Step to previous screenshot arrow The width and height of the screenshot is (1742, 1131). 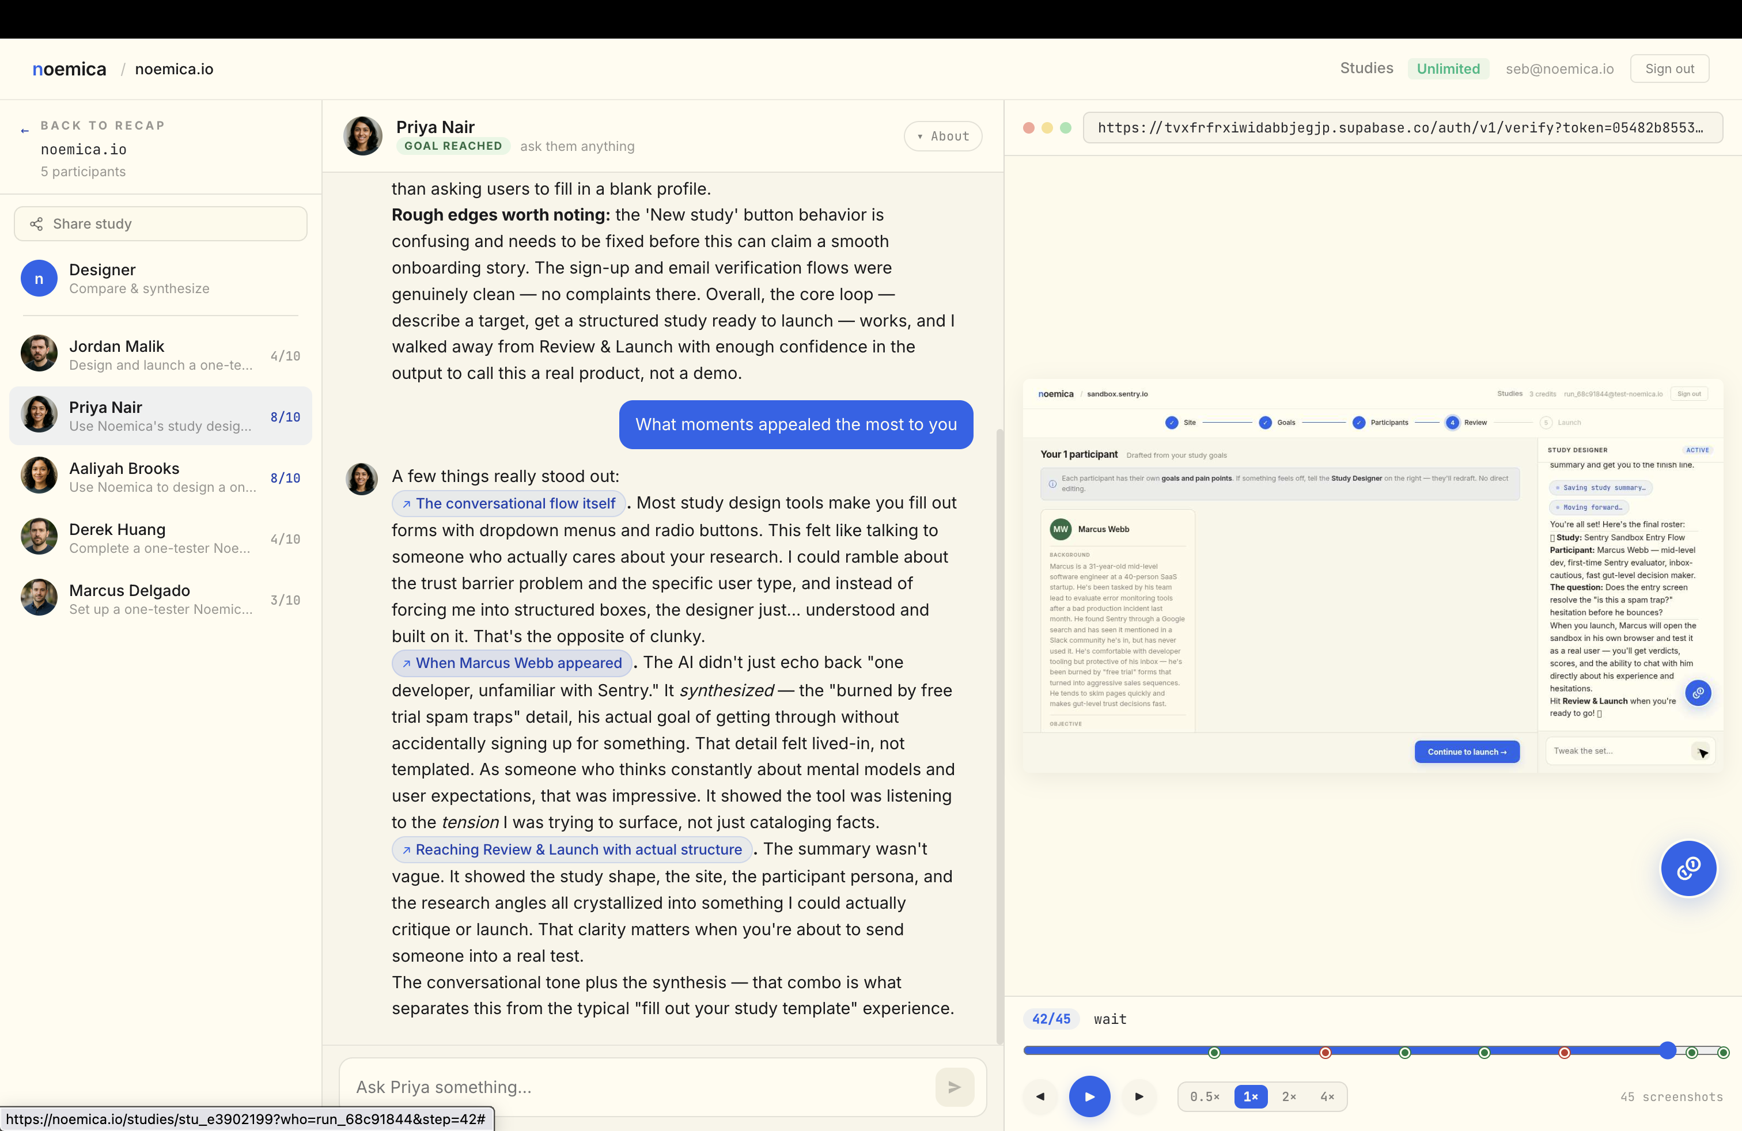coord(1040,1096)
